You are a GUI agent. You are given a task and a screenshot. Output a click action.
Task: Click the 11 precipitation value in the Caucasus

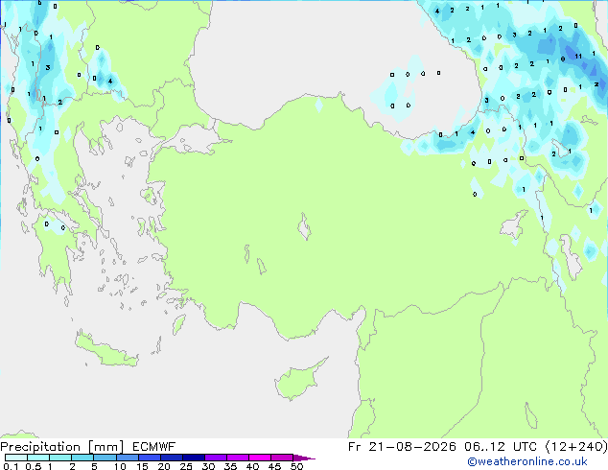pyautogui.click(x=578, y=57)
